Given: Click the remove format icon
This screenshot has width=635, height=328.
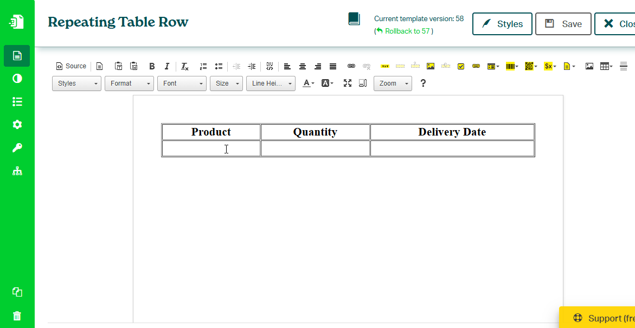Looking at the screenshot, I should tap(185, 66).
